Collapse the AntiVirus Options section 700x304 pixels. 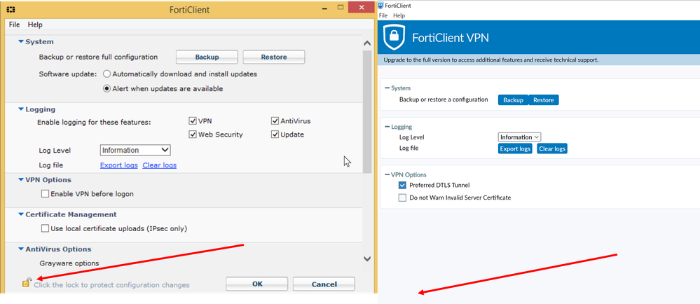[20, 249]
